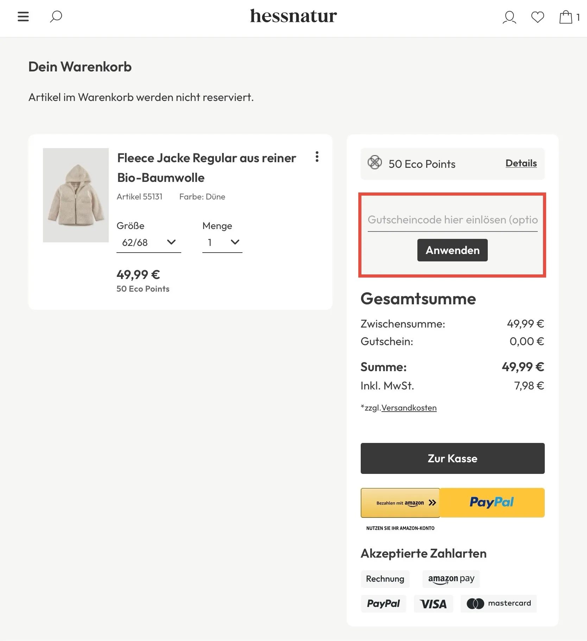Click the PayPal checkout button icon

(492, 502)
